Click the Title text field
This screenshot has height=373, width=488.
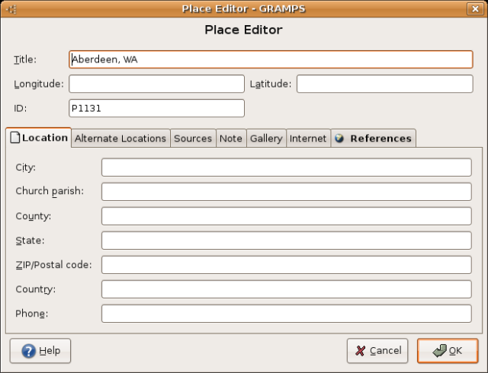pos(271,59)
